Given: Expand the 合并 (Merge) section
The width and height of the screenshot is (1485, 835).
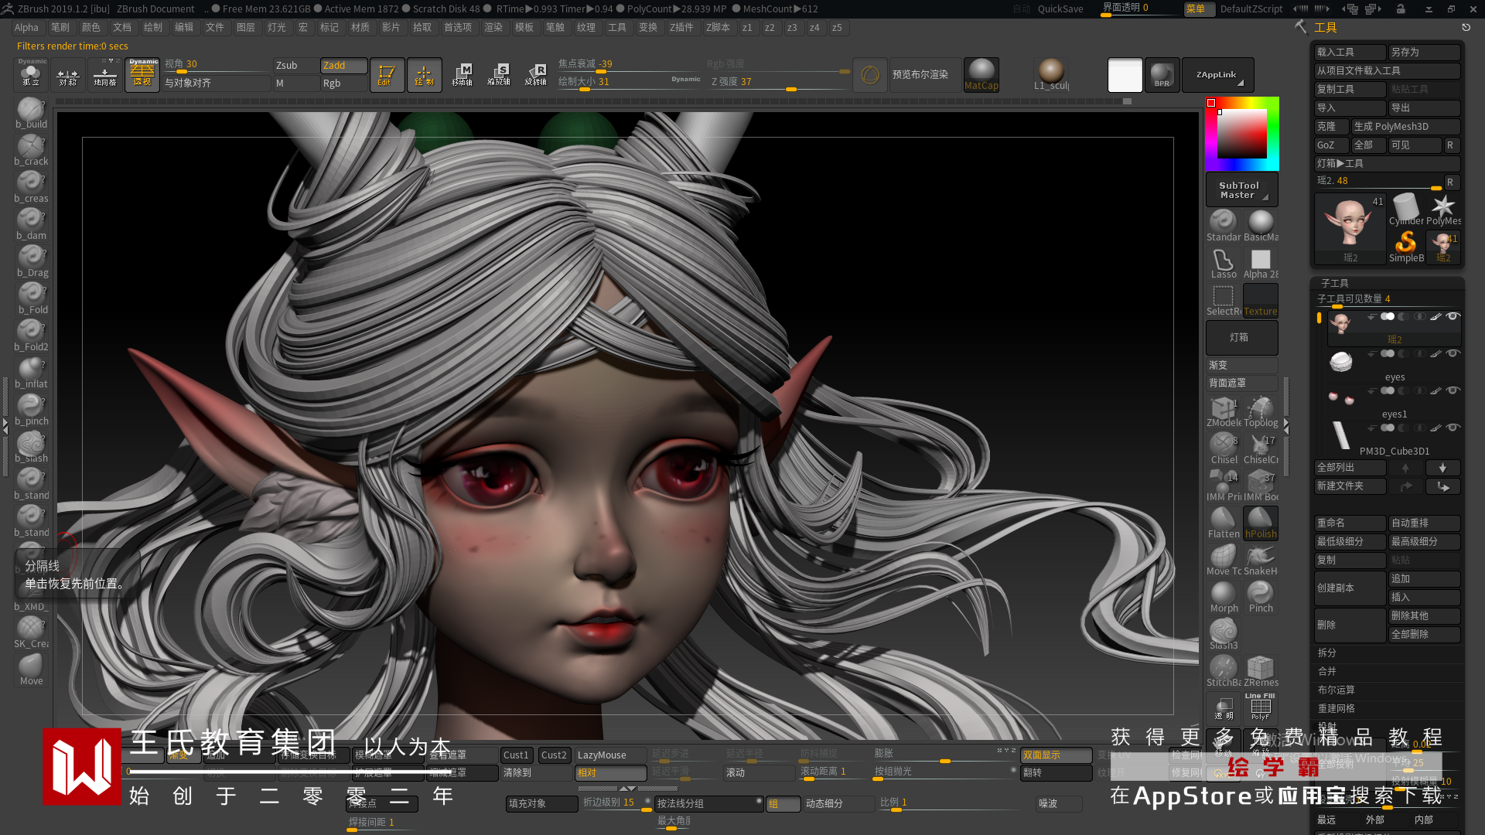Looking at the screenshot, I should pyautogui.click(x=1327, y=671).
